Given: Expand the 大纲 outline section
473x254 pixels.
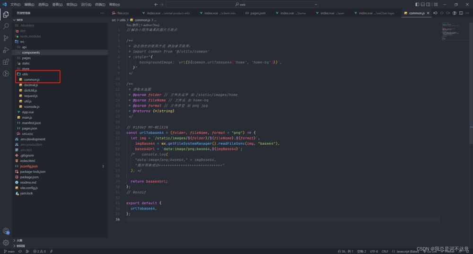Looking at the screenshot, I should [19, 240].
